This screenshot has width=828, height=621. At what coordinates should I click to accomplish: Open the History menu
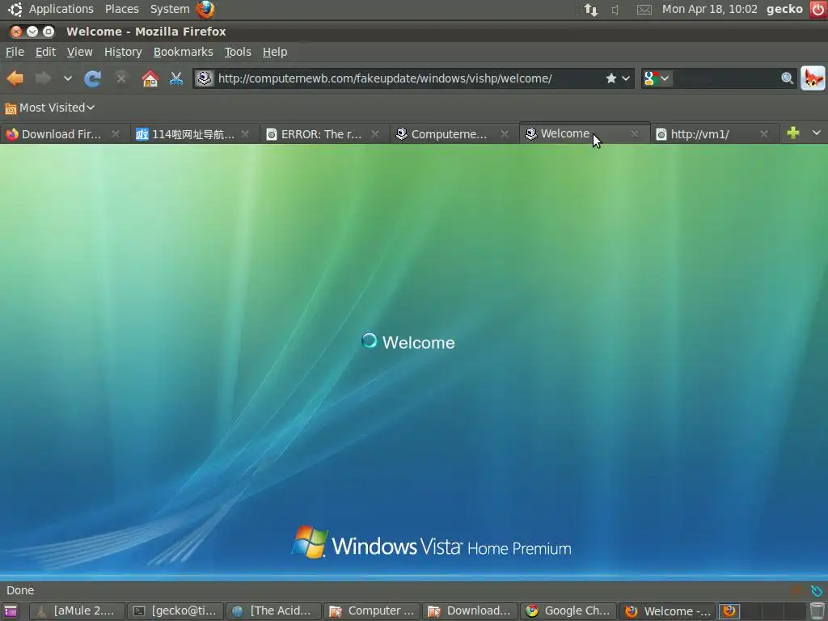click(x=123, y=52)
